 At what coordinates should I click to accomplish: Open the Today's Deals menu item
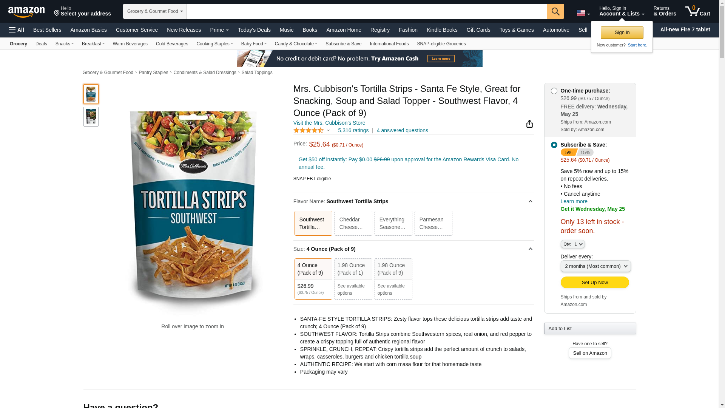pyautogui.click(x=254, y=30)
